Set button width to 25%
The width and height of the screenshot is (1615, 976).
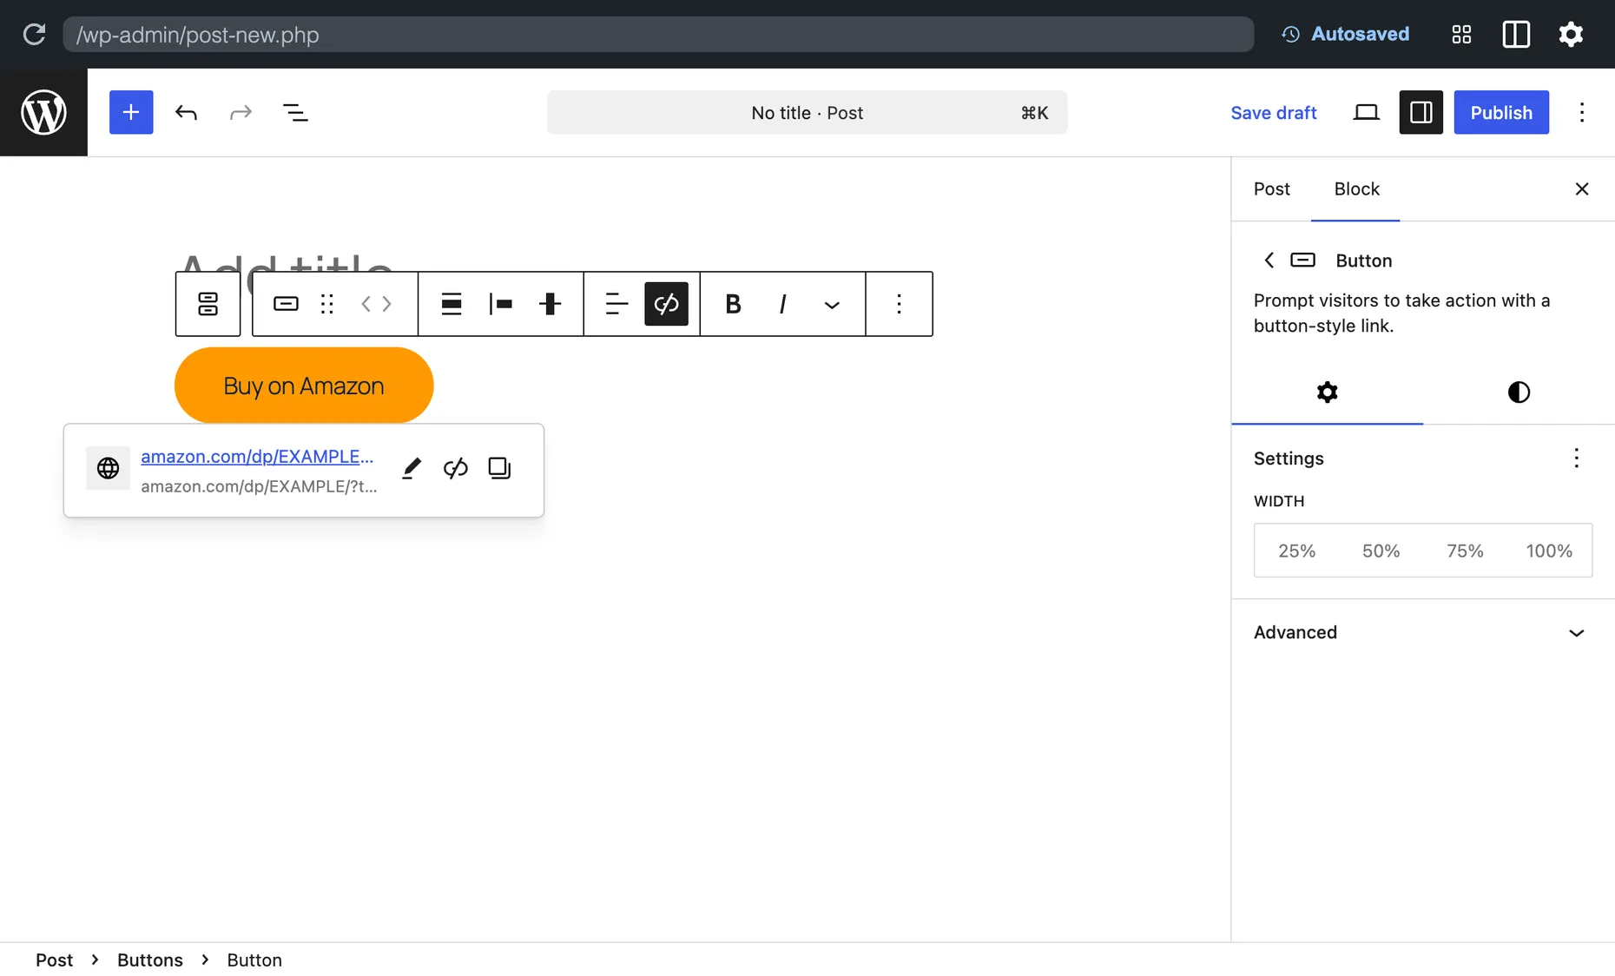click(1296, 551)
